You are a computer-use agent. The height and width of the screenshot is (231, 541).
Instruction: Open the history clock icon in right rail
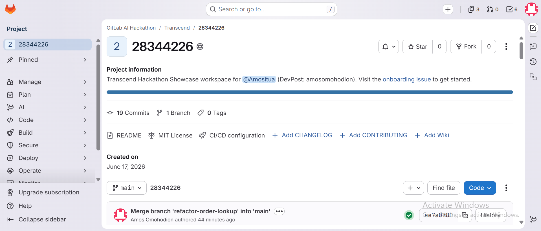tap(533, 62)
